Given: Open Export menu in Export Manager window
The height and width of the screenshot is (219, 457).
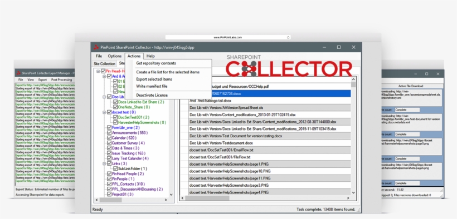Looking at the screenshot, I should [42, 79].
